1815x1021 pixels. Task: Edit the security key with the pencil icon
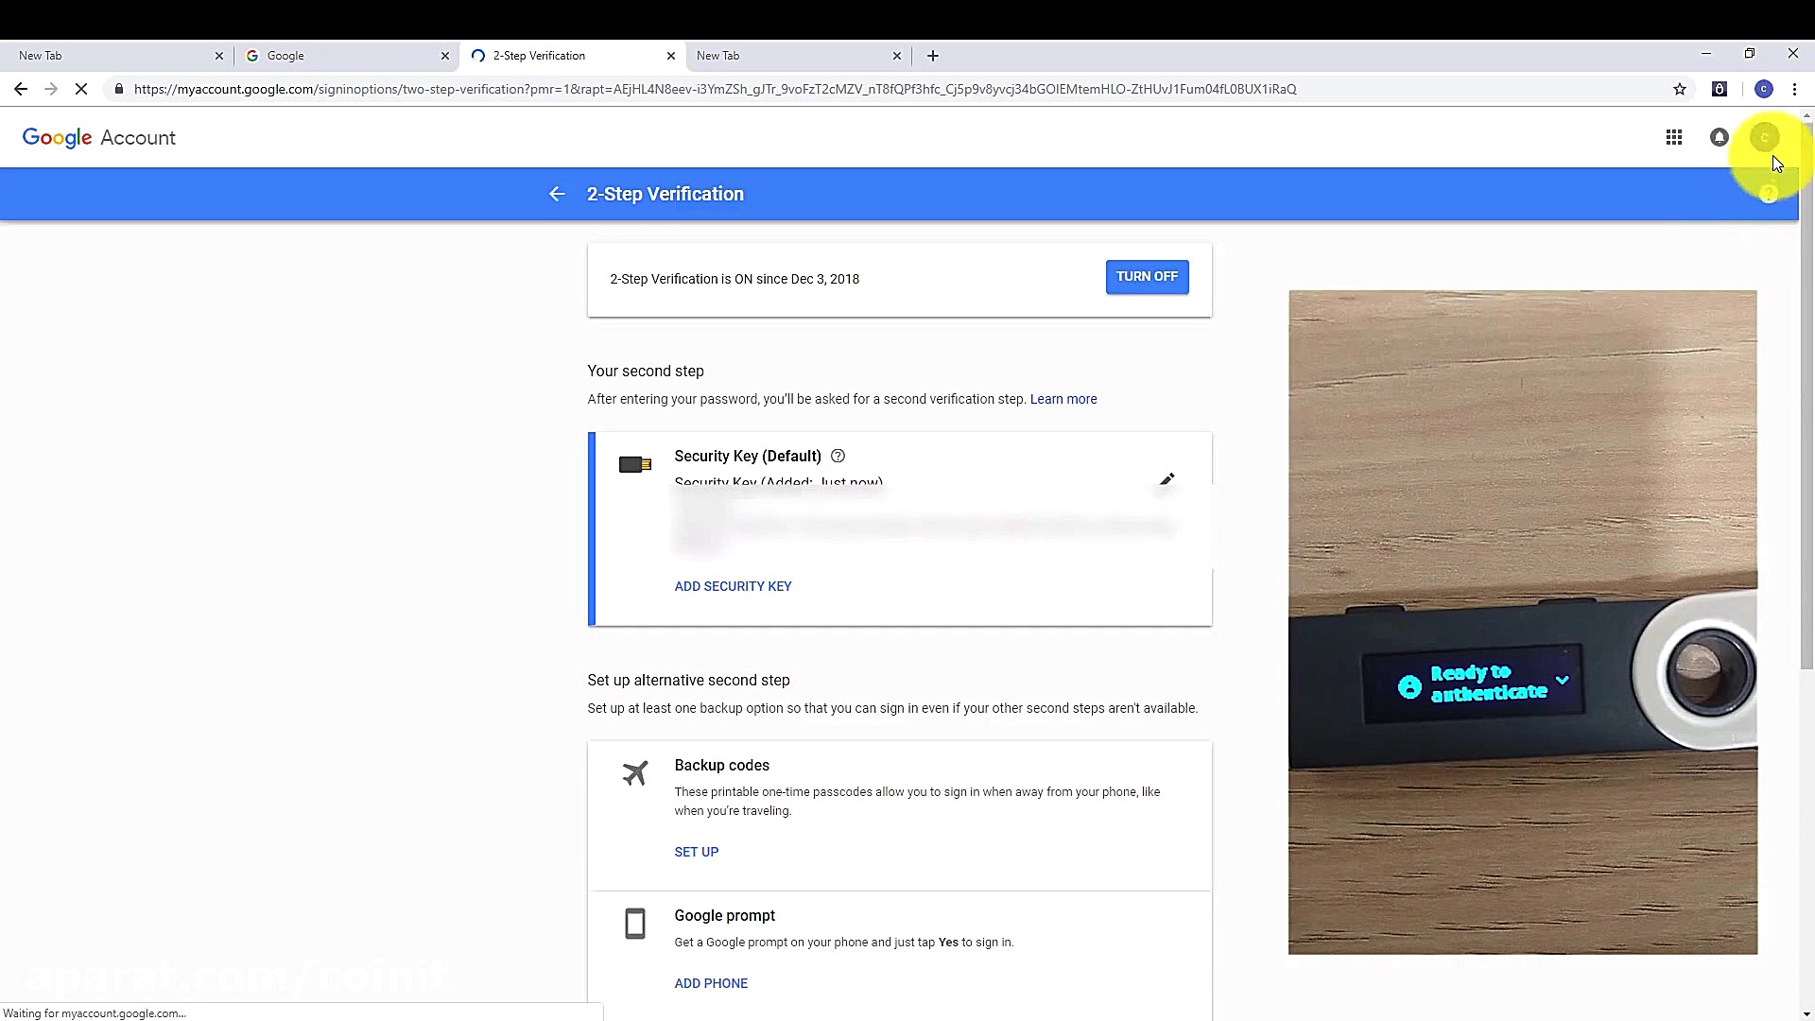1167,479
